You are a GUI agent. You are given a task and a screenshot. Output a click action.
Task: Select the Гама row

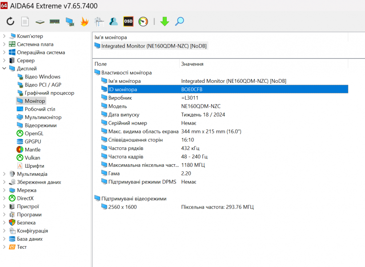(x=225, y=174)
